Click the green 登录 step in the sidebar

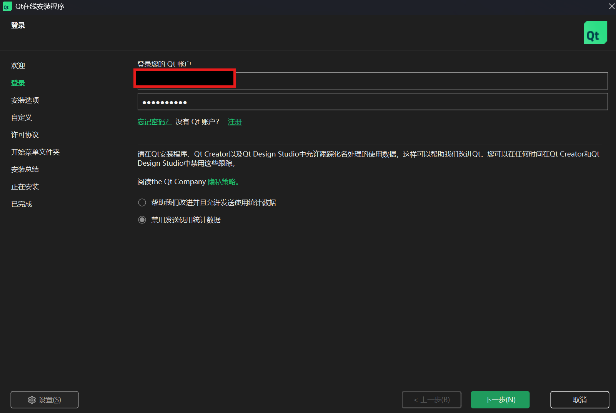[18, 83]
